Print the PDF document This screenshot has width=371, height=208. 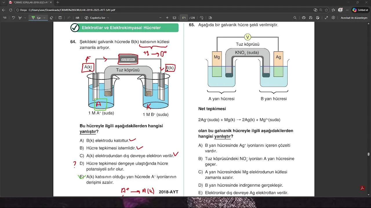(303, 18)
